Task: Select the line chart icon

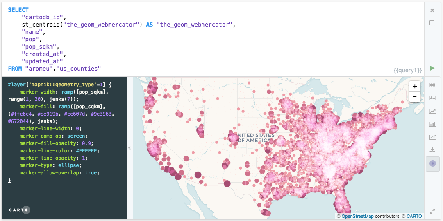Action: pyautogui.click(x=432, y=111)
